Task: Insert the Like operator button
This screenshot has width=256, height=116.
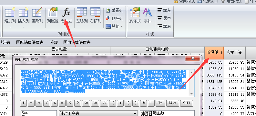Action: (x=172, y=103)
